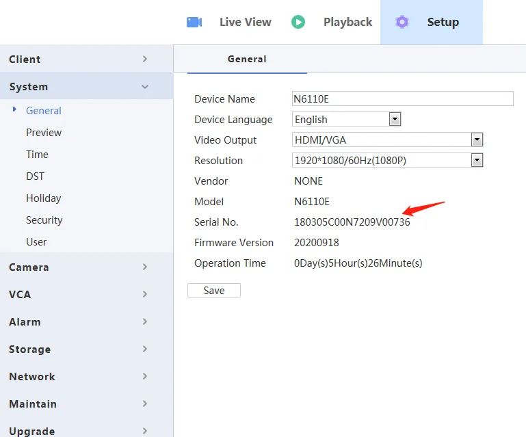526x437 pixels.
Task: Open the Security settings page
Action: (x=44, y=220)
